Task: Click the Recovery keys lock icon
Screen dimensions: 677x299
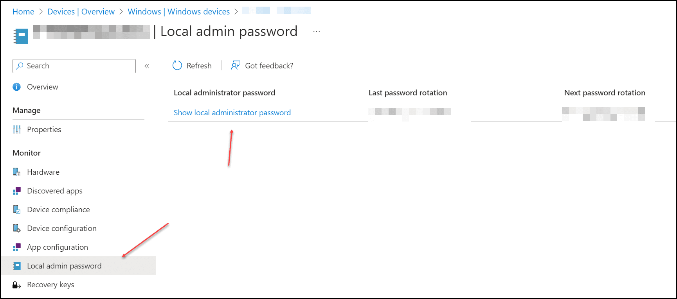Action: (17, 285)
